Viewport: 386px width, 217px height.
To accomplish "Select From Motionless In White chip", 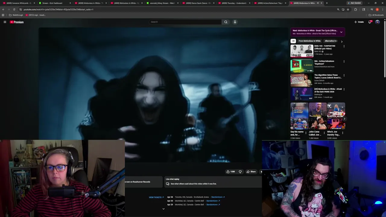I will 309,41.
